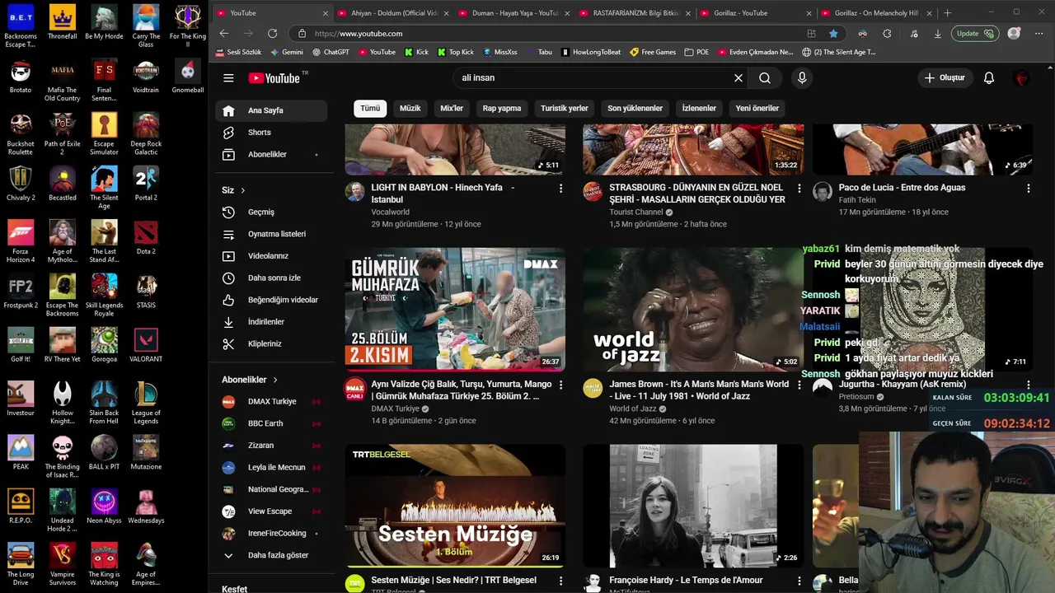Click the browser back arrow

(x=224, y=34)
